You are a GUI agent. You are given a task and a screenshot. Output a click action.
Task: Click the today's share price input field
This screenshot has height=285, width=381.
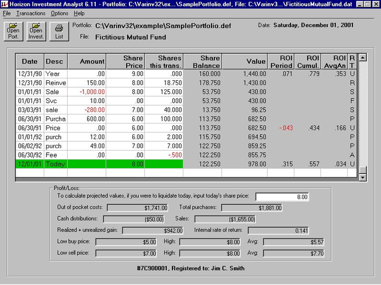tap(282, 197)
